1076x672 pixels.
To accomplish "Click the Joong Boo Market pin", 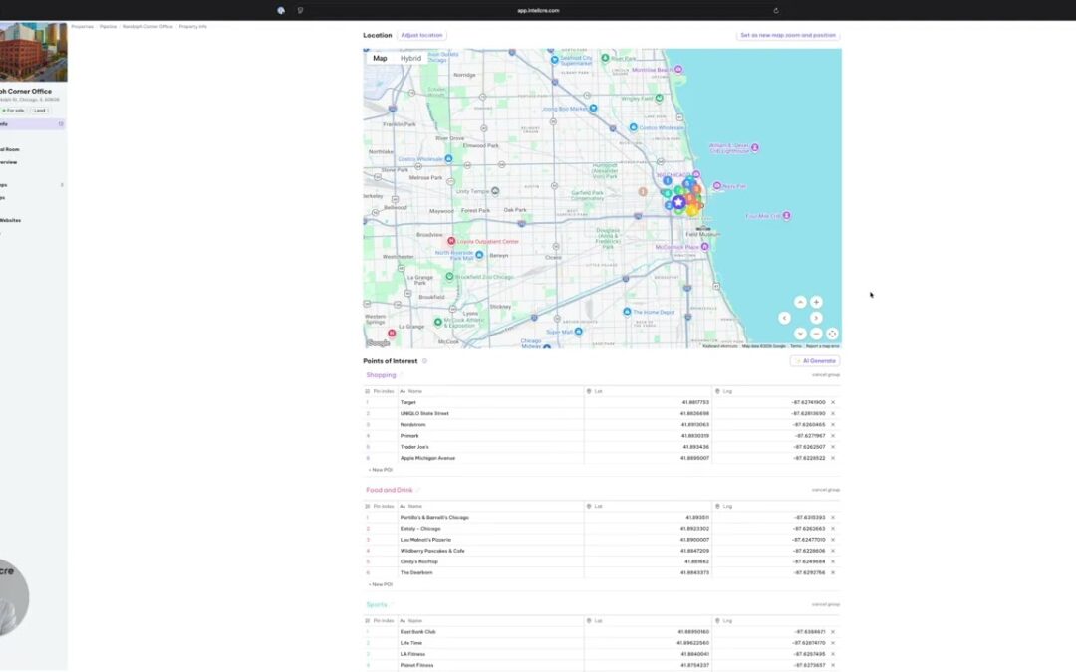I will coord(593,108).
